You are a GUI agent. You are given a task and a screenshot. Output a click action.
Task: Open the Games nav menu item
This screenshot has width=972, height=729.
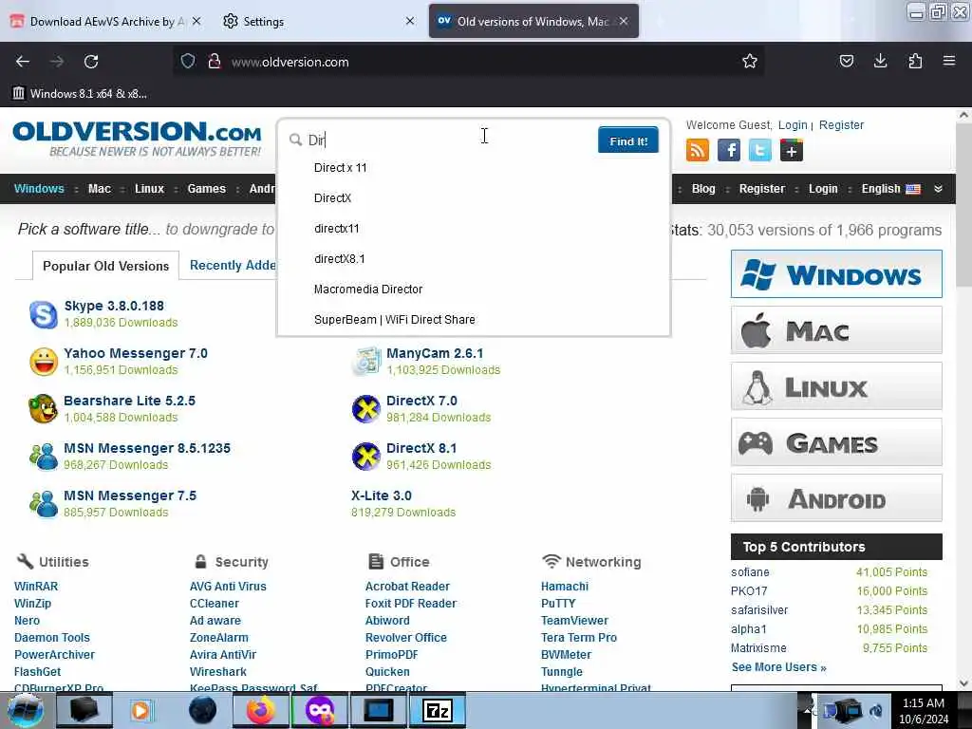point(206,189)
